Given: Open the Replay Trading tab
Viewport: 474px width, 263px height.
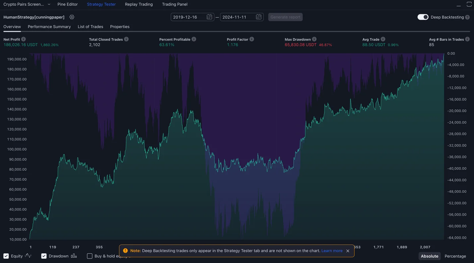Looking at the screenshot, I should 139,4.
